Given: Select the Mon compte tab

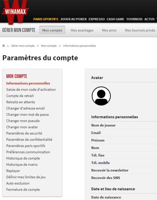Looking at the screenshot, I should 52,30.
